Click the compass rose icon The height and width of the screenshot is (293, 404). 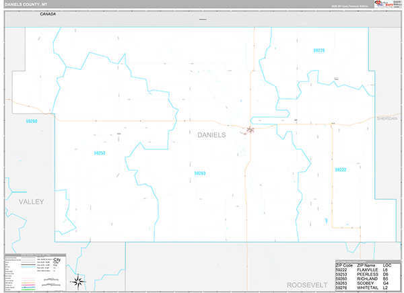click(x=78, y=282)
